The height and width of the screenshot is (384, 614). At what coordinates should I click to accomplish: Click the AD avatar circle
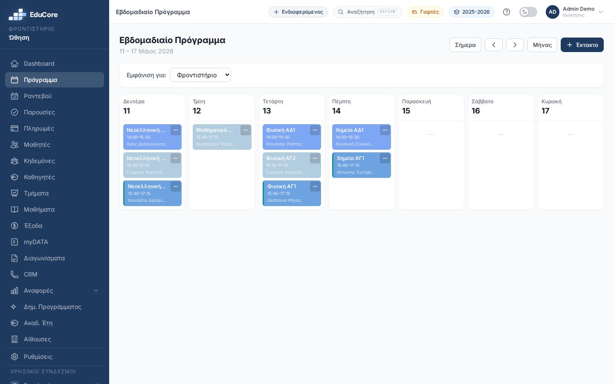[553, 12]
